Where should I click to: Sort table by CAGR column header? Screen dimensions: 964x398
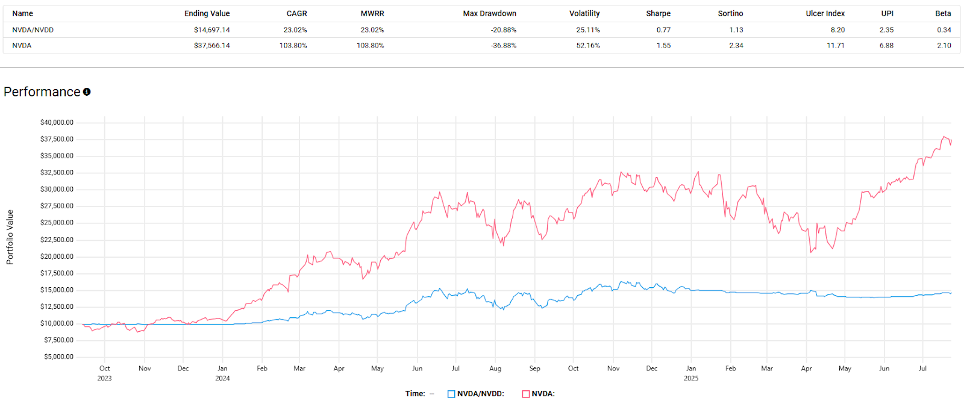[296, 13]
